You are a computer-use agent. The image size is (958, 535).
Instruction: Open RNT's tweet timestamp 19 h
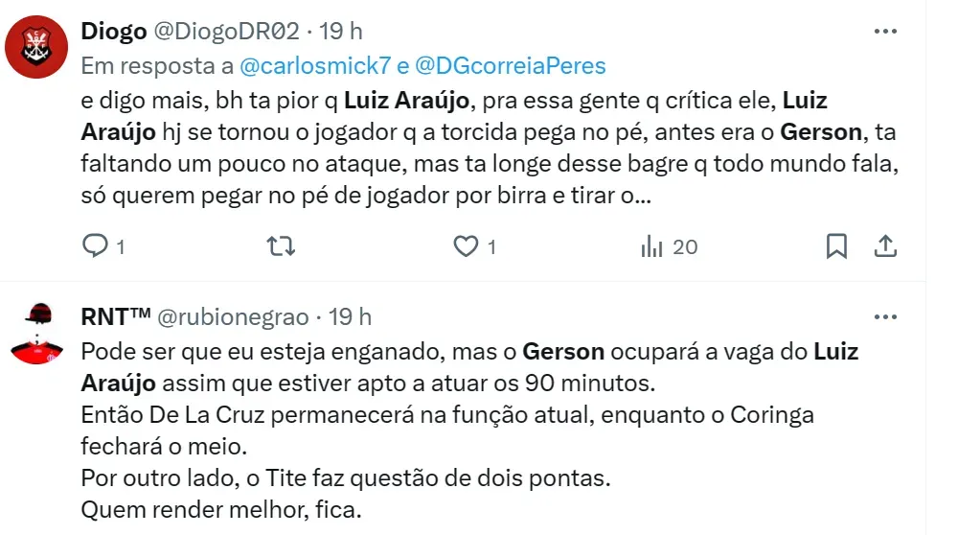pos(351,316)
